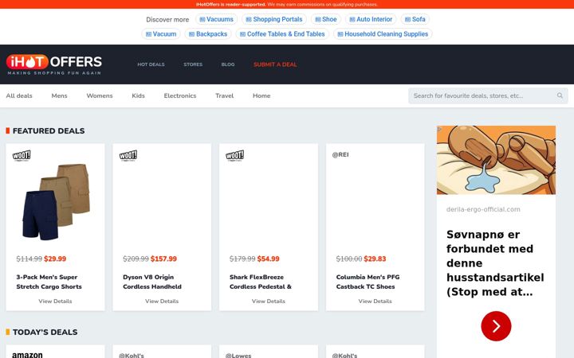The width and height of the screenshot is (574, 358).
Task: Click the sidebar ad cartoon image
Action: [496, 160]
